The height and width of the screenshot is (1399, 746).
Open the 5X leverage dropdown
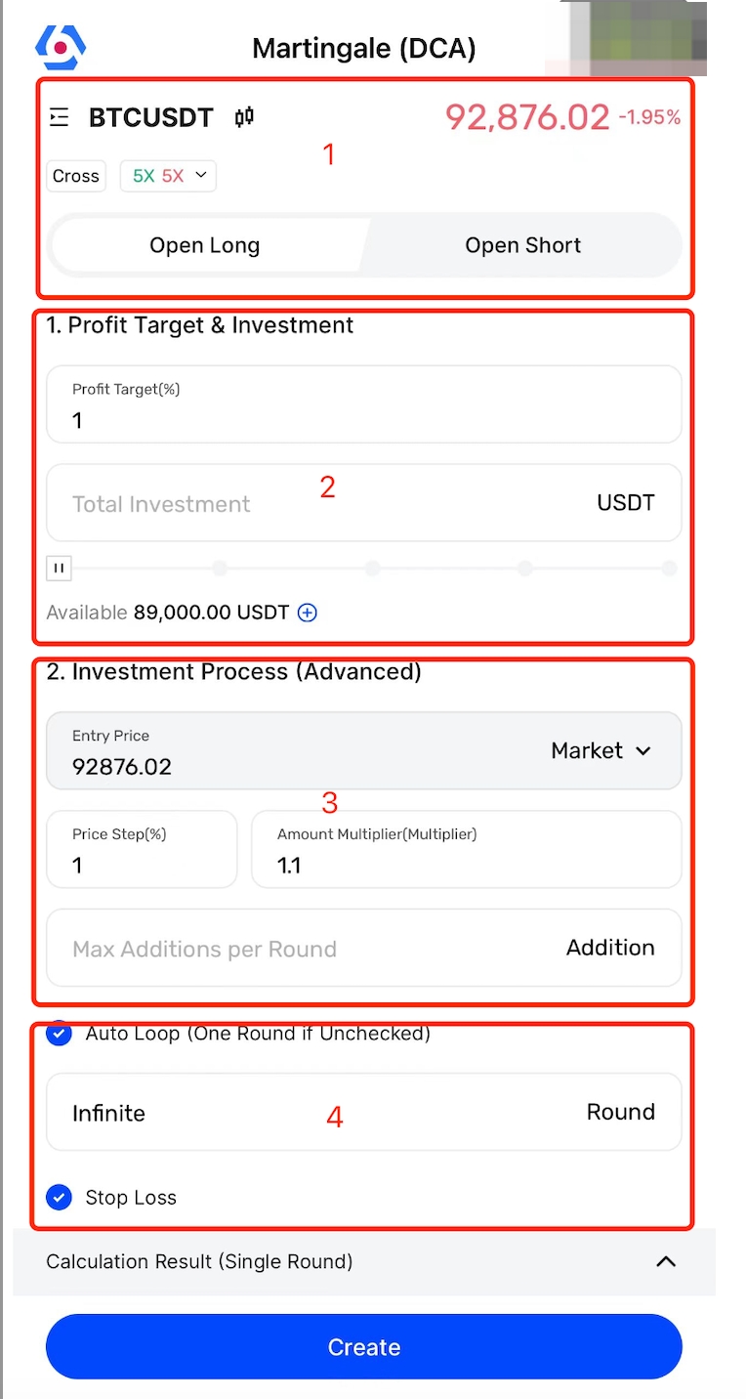coord(168,176)
